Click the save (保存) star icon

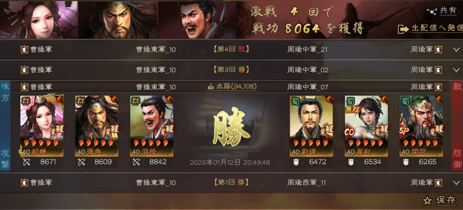(x=427, y=201)
